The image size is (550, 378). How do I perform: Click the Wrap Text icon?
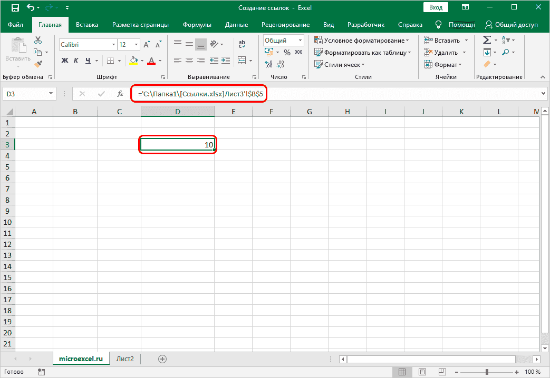242,44
